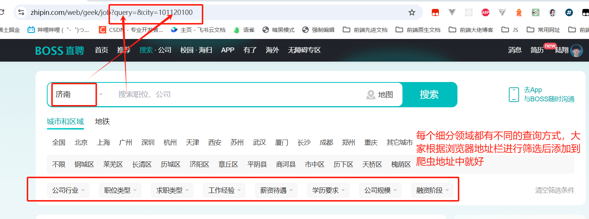Image resolution: width=589 pixels, height=219 pixels.
Task: Click the 搜索职位、公司 search field
Action: 238,95
